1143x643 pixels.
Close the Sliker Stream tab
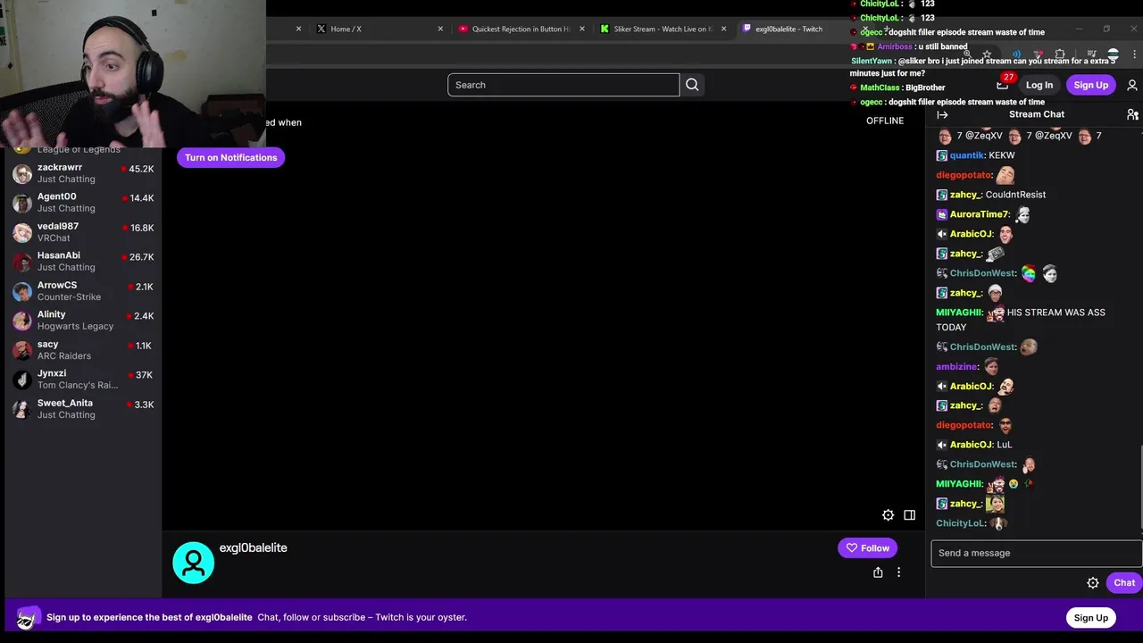[723, 29]
